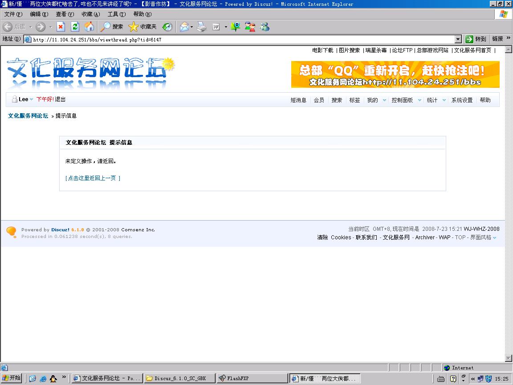Open the address bar dropdown arrow

pyautogui.click(x=458, y=39)
